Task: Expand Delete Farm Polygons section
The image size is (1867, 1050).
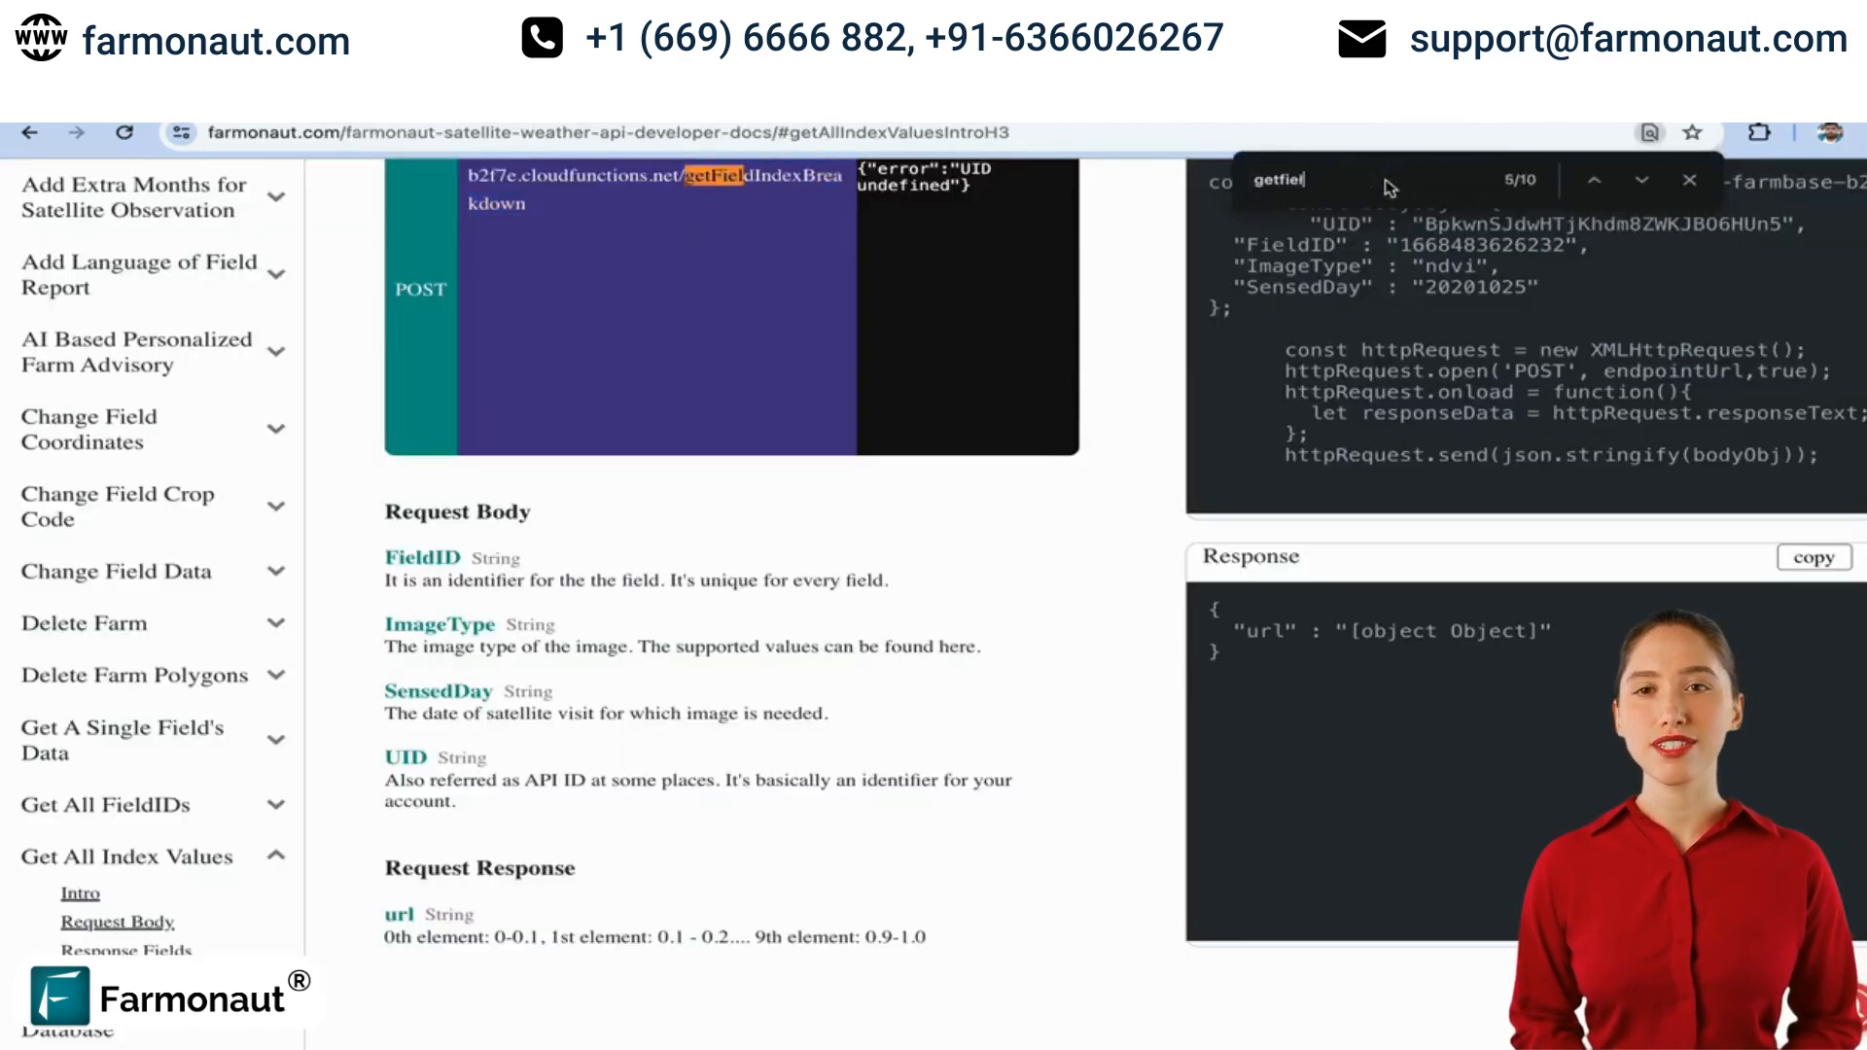Action: point(276,675)
